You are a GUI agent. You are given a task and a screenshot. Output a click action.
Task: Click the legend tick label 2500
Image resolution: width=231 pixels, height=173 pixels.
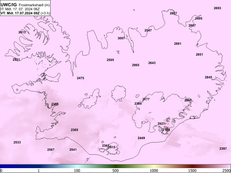tap(227, 171)
